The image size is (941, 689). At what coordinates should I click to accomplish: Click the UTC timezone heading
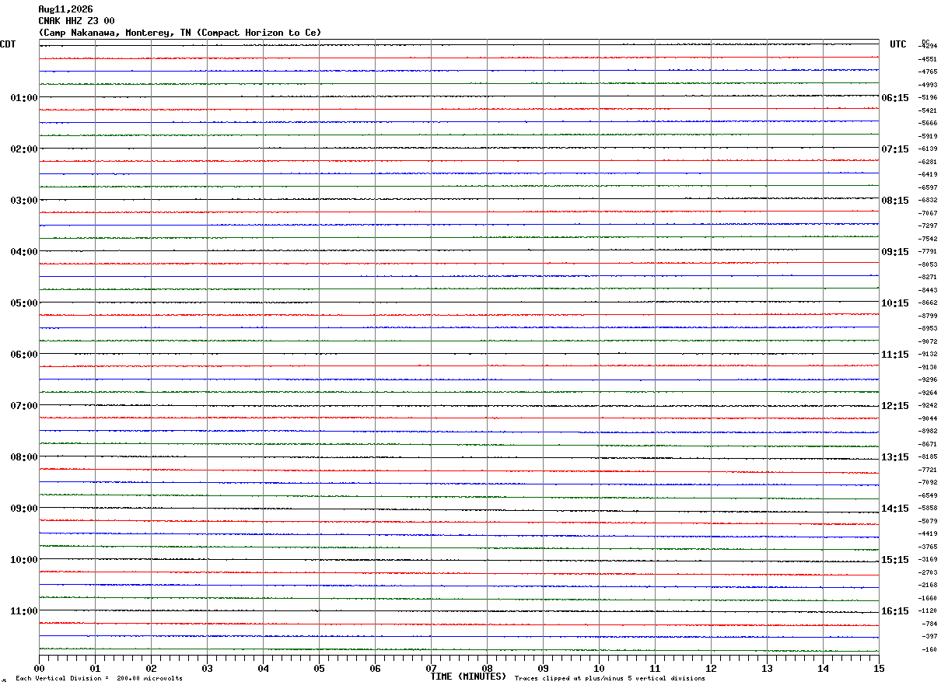pyautogui.click(x=898, y=44)
